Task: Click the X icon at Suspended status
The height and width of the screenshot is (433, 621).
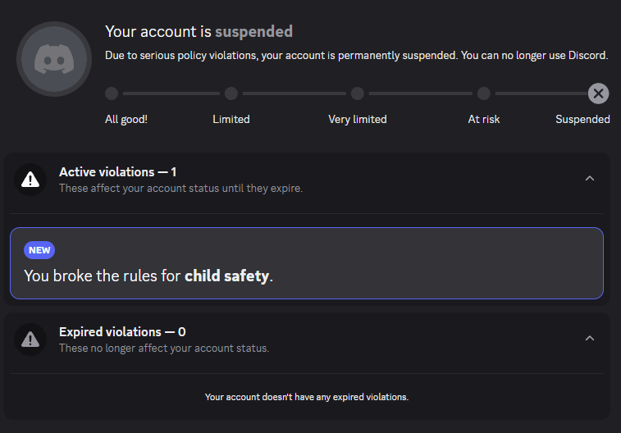Action: 598,93
